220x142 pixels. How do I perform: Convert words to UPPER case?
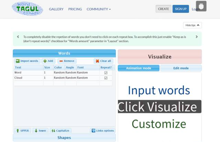(x=22, y=131)
